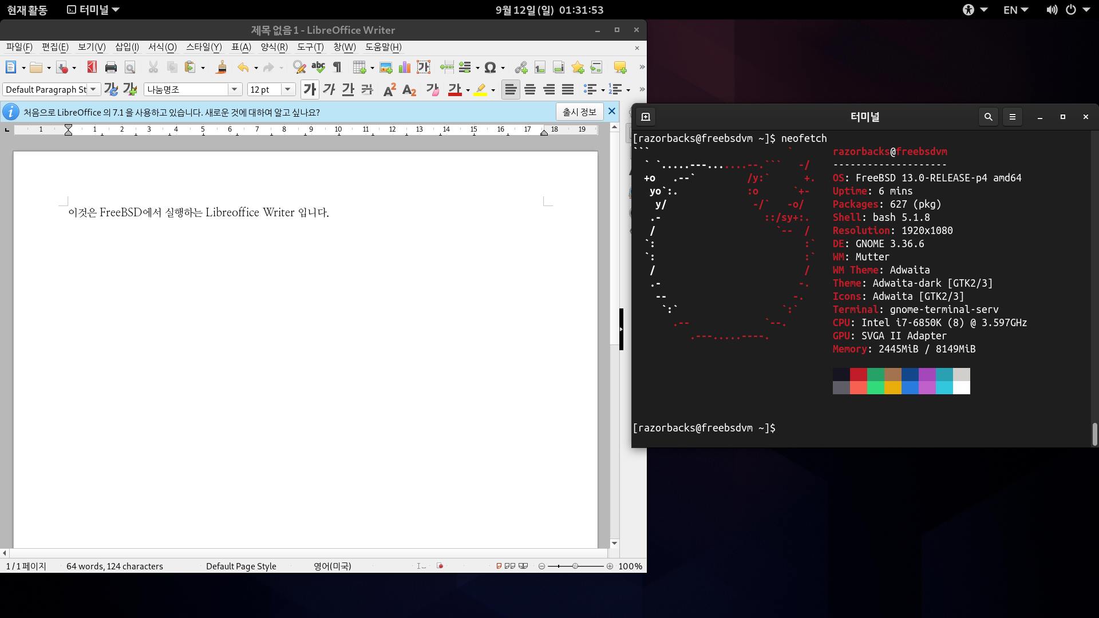Click the terminal search icon
The height and width of the screenshot is (618, 1099).
click(988, 117)
